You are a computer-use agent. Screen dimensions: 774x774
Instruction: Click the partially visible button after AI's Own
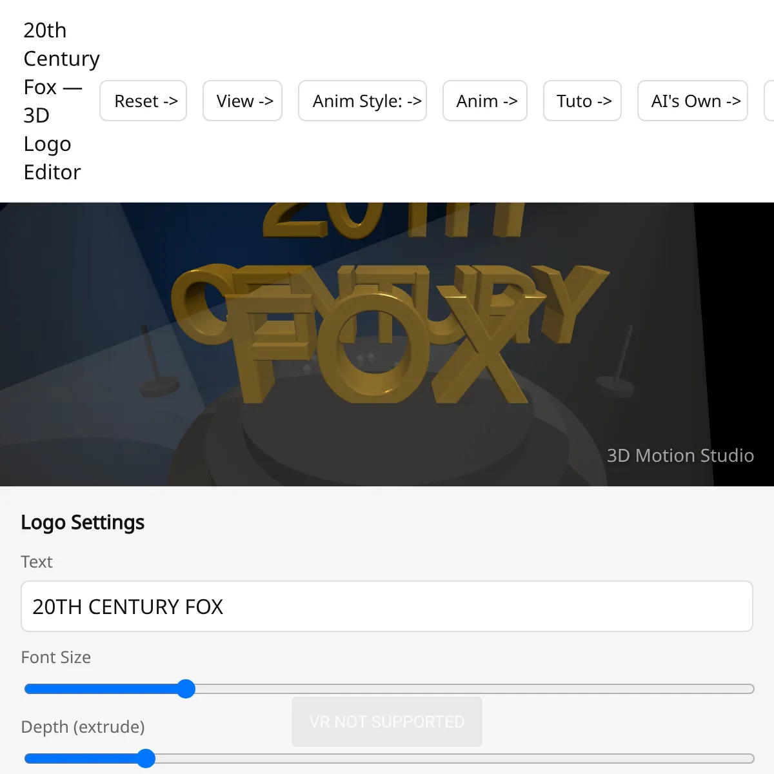coord(769,101)
